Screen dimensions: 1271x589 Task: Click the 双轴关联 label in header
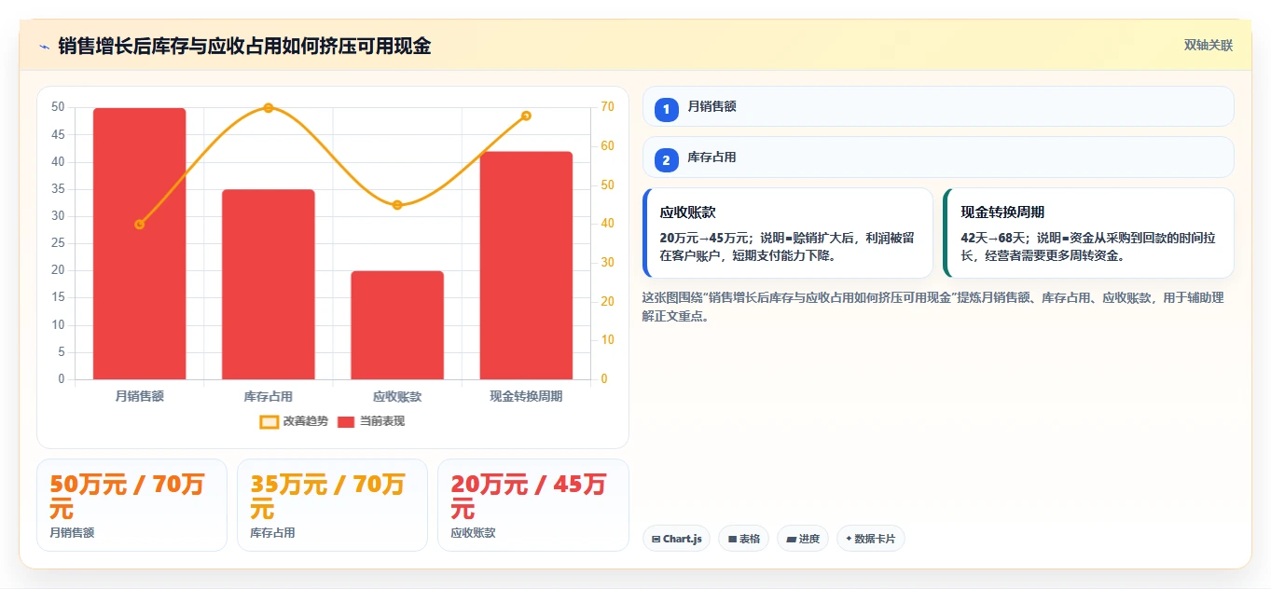pyautogui.click(x=1209, y=45)
